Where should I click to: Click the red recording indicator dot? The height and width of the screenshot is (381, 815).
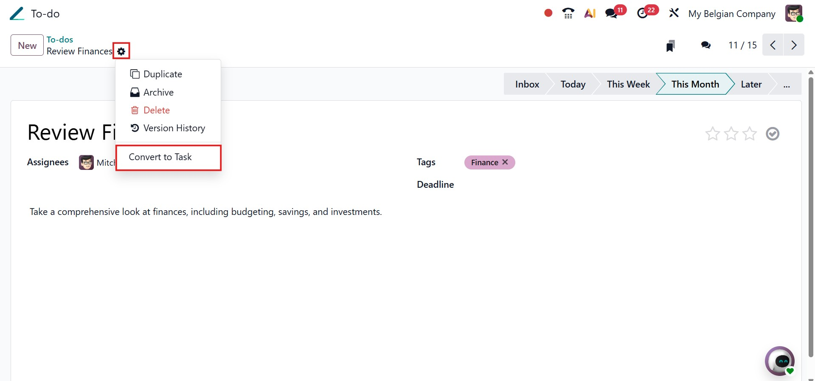[x=548, y=13]
